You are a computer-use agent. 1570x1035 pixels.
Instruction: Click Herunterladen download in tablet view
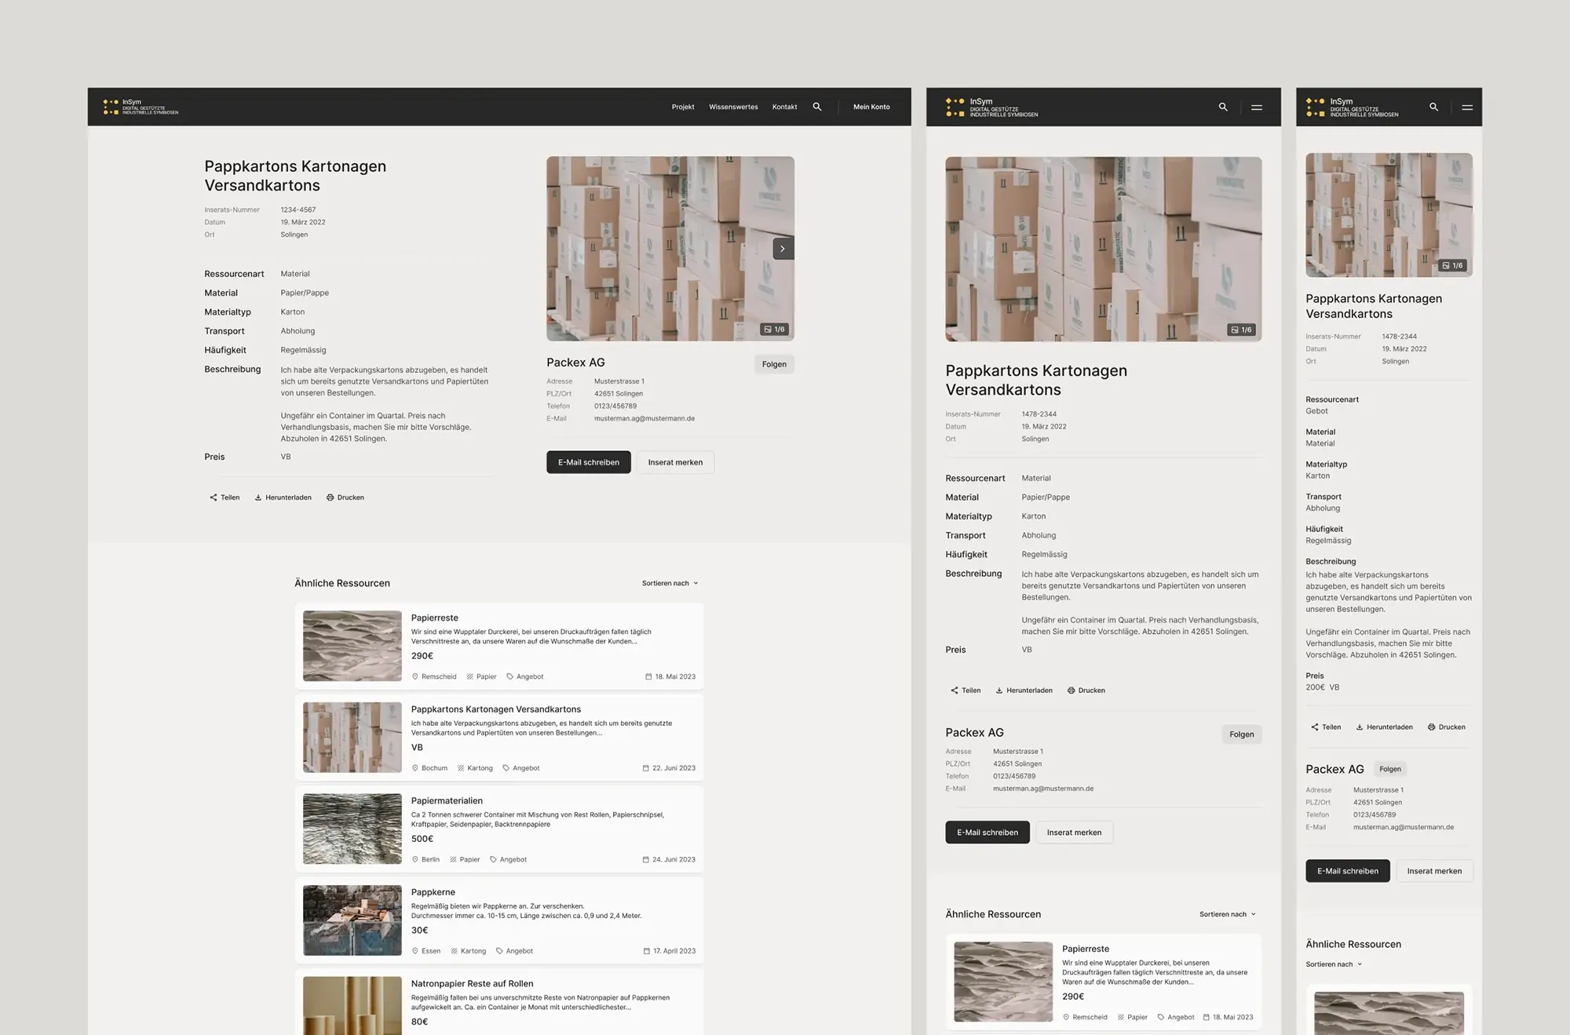[1024, 691]
